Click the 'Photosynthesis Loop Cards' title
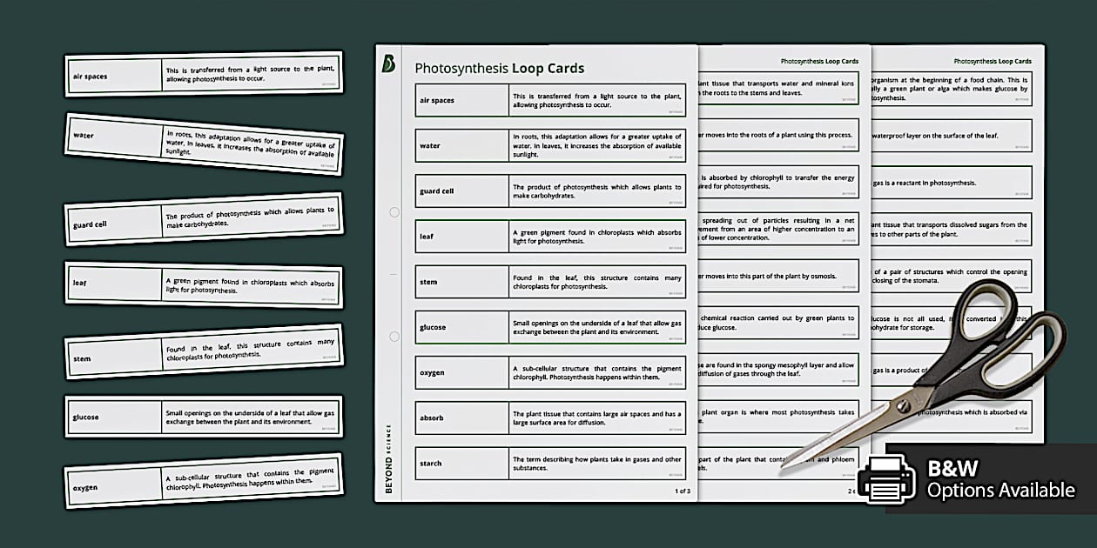1097x548 pixels. point(500,68)
